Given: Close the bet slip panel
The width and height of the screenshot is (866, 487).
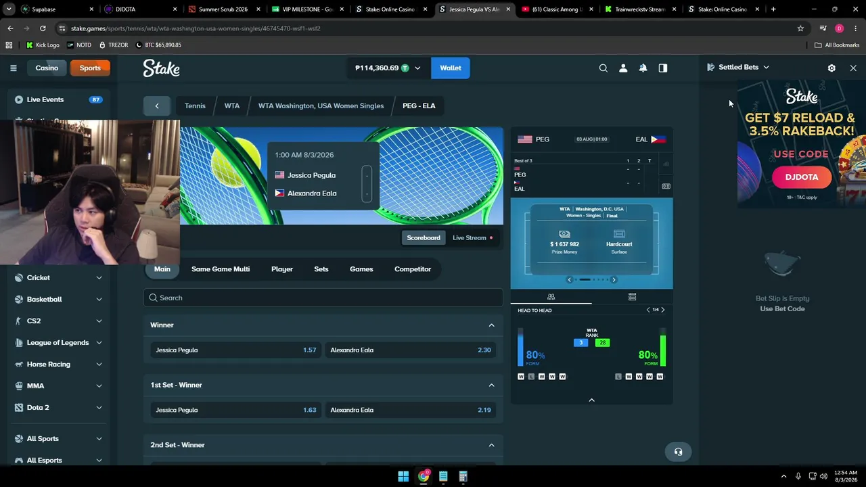Looking at the screenshot, I should coord(853,68).
